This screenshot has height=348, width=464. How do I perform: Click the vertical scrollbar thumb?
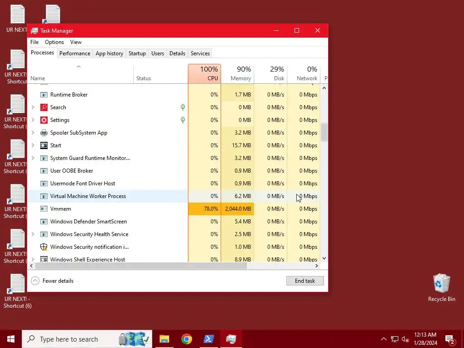click(x=324, y=132)
